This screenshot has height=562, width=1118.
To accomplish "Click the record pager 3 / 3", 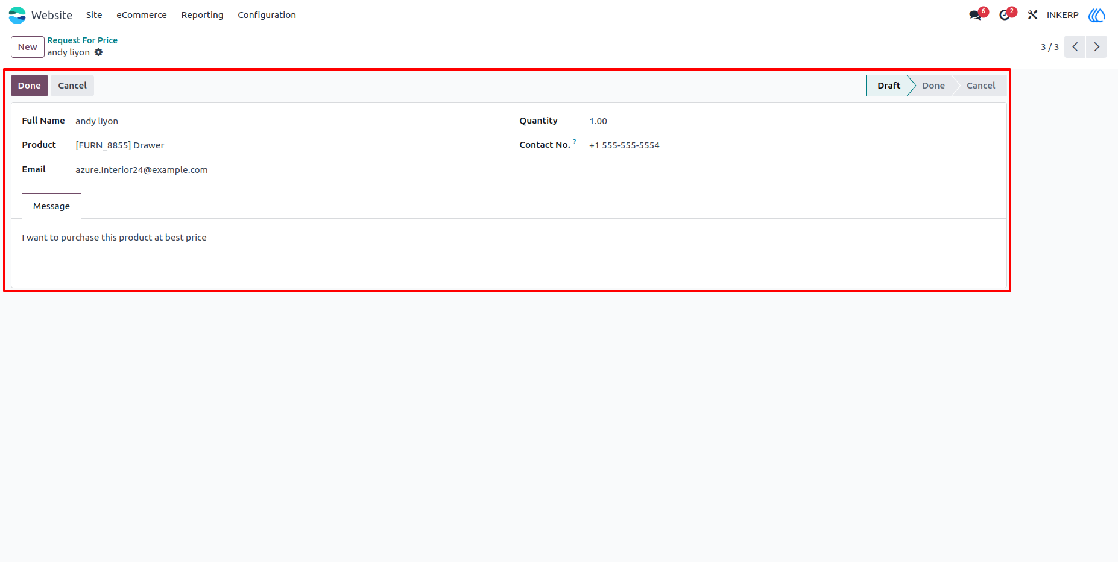I will click(1049, 47).
